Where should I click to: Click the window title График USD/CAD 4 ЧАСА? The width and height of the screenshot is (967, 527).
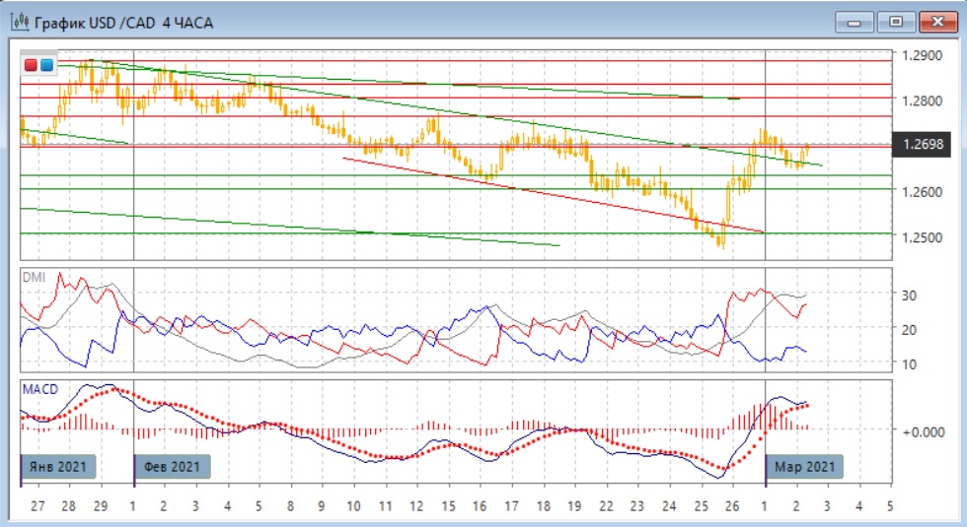coord(125,22)
